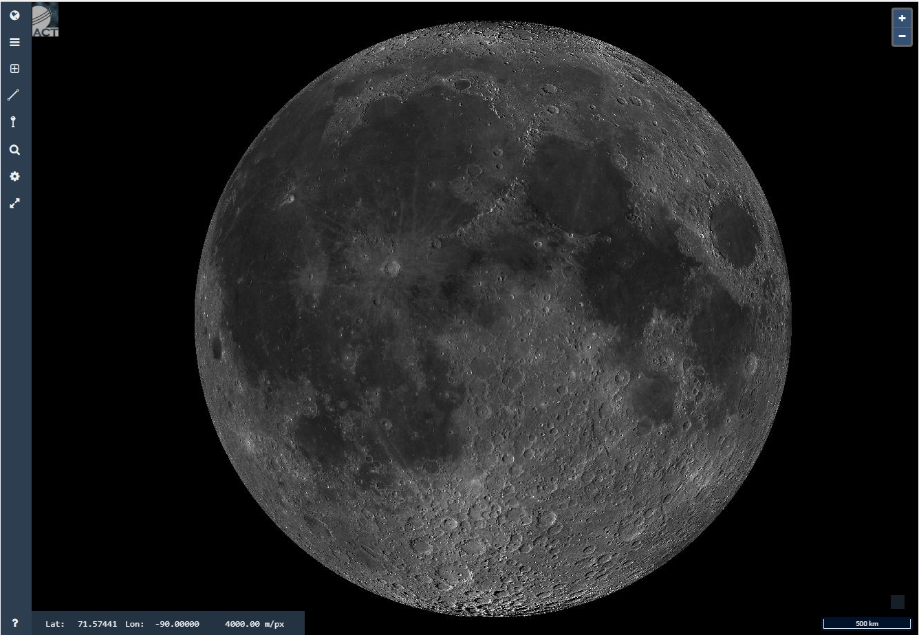This screenshot has width=919, height=635.
Task: Open the projection globe menu
Action: coord(14,15)
